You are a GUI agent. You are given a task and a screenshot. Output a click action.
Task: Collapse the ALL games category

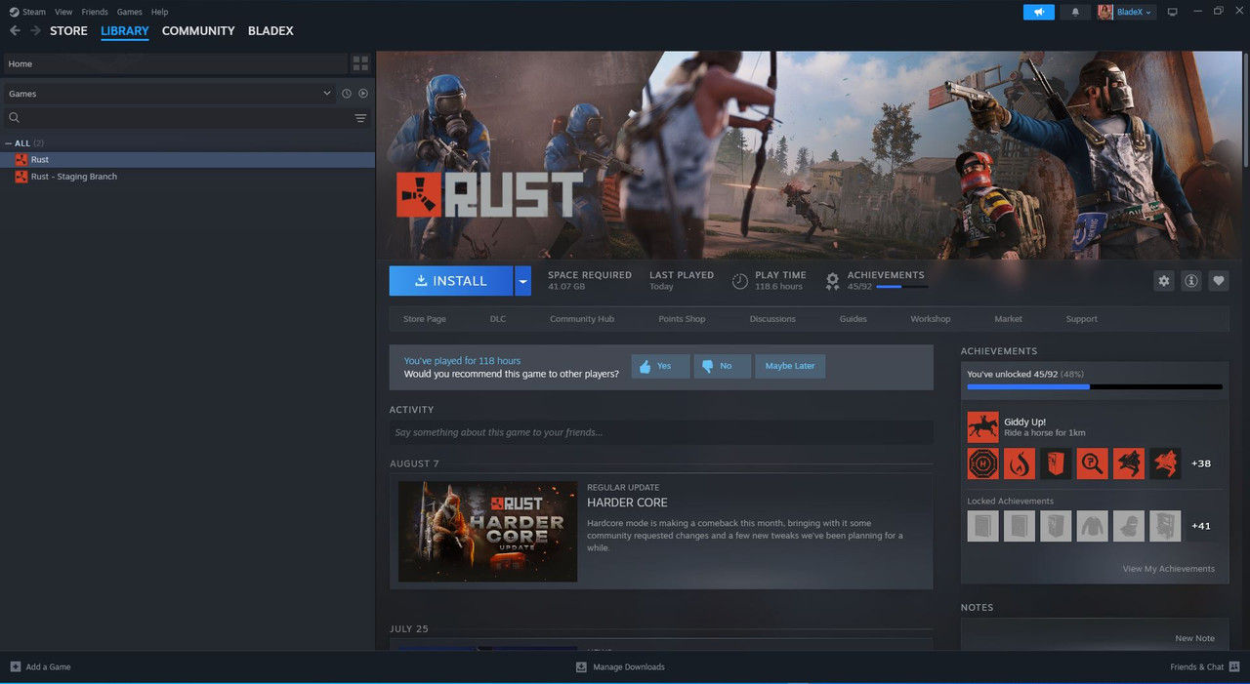tap(9, 143)
